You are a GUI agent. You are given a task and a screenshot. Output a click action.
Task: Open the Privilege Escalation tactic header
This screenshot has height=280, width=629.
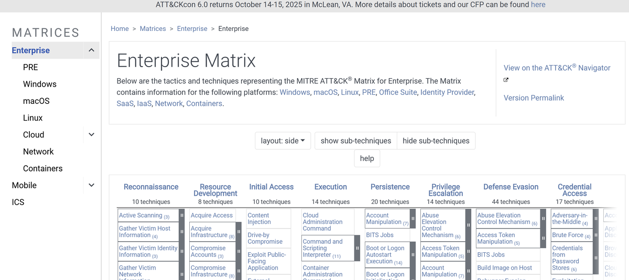[446, 190]
